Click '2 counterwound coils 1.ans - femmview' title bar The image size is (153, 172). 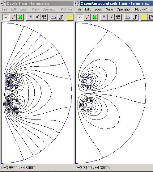[114, 3]
